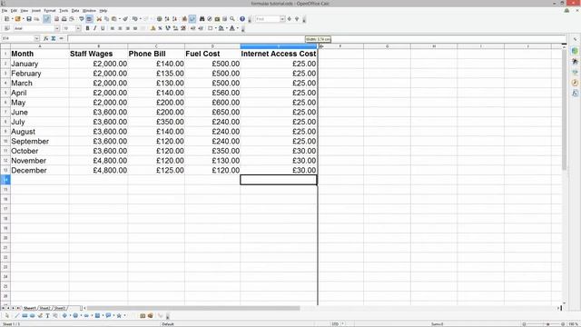This screenshot has width=581, height=327.
Task: Select the Text drawing tool
Action: pos(47,315)
